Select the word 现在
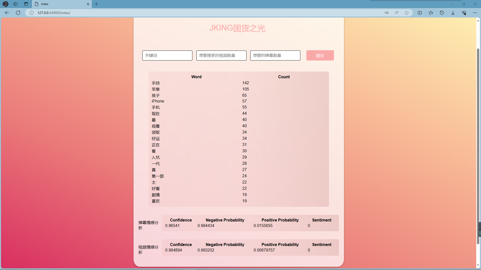 [156, 113]
